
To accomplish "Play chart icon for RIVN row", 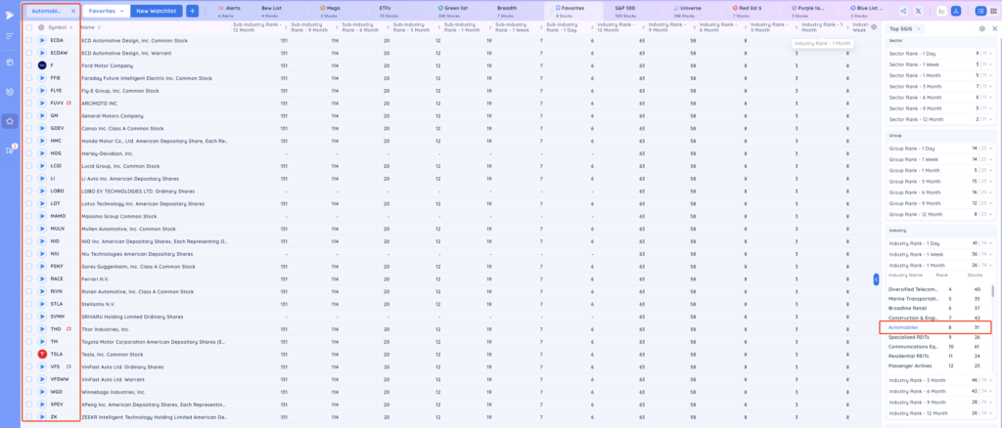I will pyautogui.click(x=41, y=291).
